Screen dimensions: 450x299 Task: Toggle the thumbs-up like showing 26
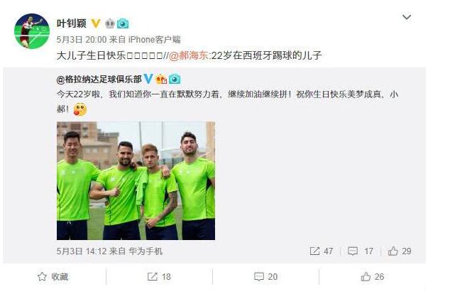pos(372,276)
